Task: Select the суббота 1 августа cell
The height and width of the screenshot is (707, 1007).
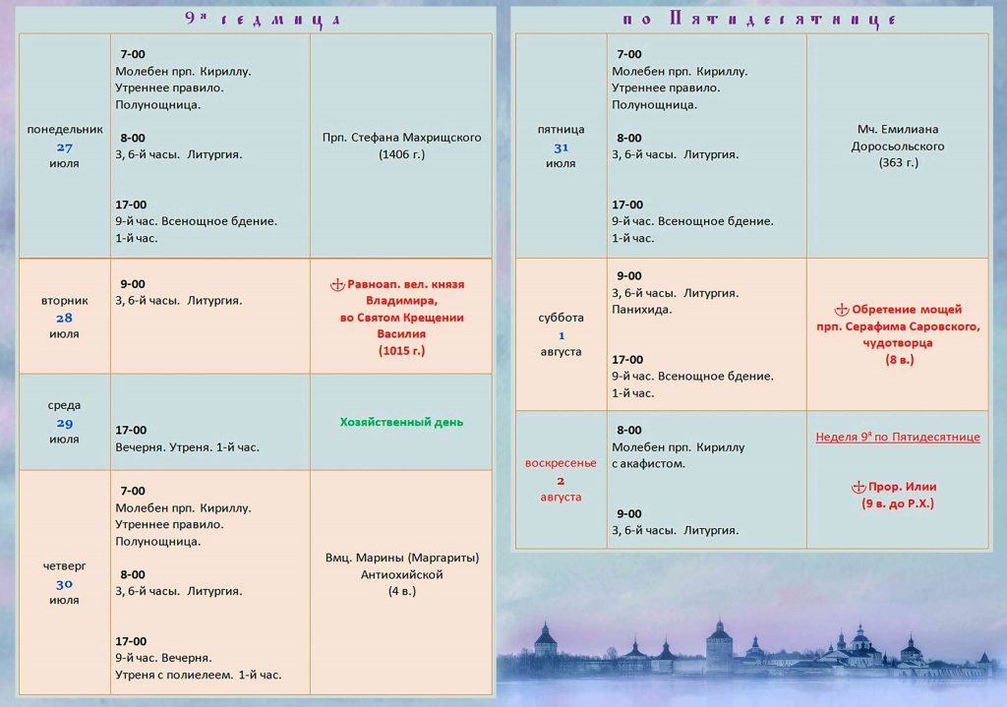Action: point(562,334)
